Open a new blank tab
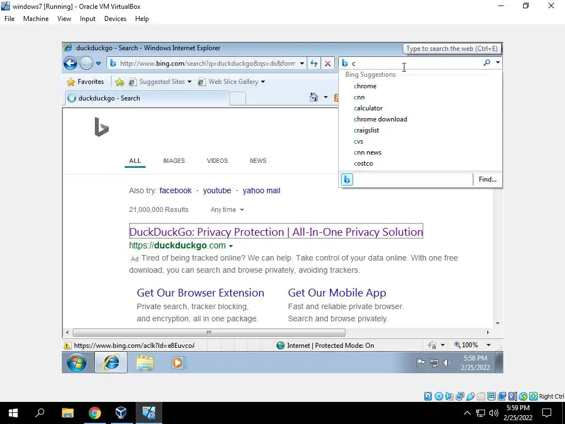Screen dimensions: 565x424 (237, 98)
